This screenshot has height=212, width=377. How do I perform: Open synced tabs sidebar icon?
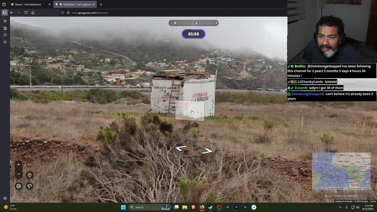(x=5, y=28)
